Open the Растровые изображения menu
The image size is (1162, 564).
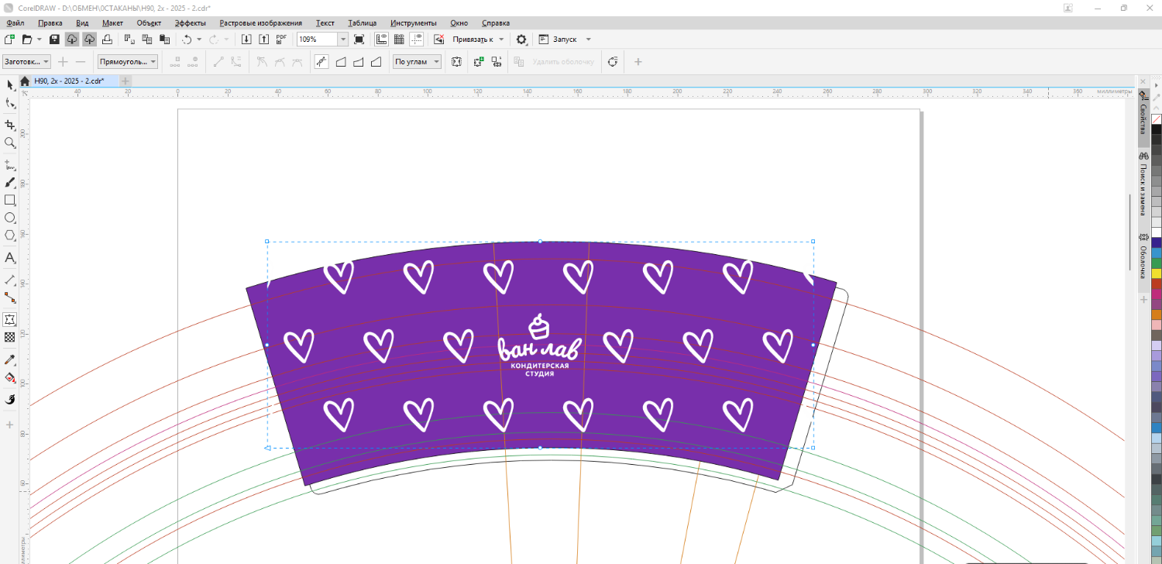pyautogui.click(x=260, y=23)
